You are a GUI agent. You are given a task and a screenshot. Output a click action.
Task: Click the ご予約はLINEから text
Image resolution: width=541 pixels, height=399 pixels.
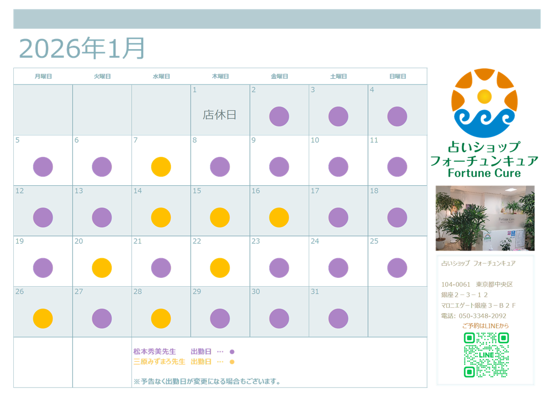(485, 326)
